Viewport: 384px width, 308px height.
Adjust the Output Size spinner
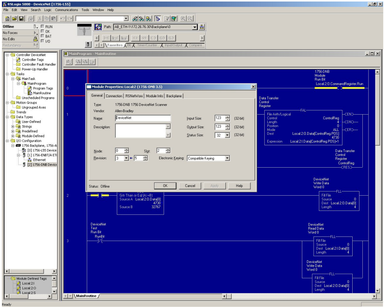click(x=228, y=127)
